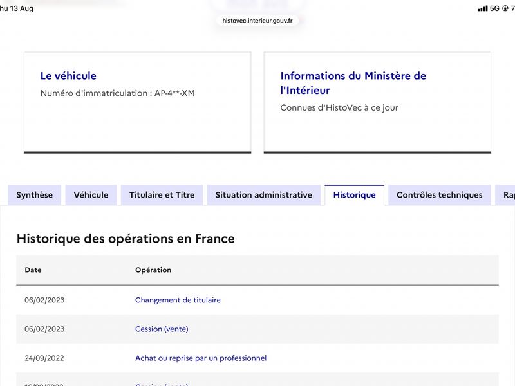The image size is (515, 386).
Task: Open the Synthèse tab
Action: tap(35, 195)
